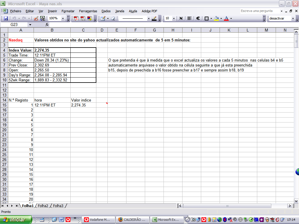Select the draw border pencil tool

[103, 18]
